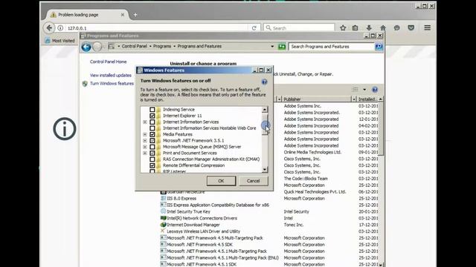Open the Programs breadcrumb
Image resolution: width=476 pixels, height=267 pixels.
tap(162, 46)
